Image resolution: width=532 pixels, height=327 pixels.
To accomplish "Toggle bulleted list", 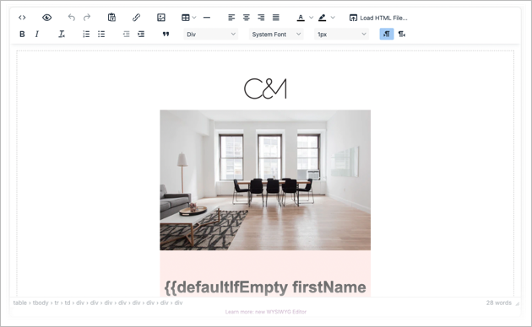I will click(101, 35).
